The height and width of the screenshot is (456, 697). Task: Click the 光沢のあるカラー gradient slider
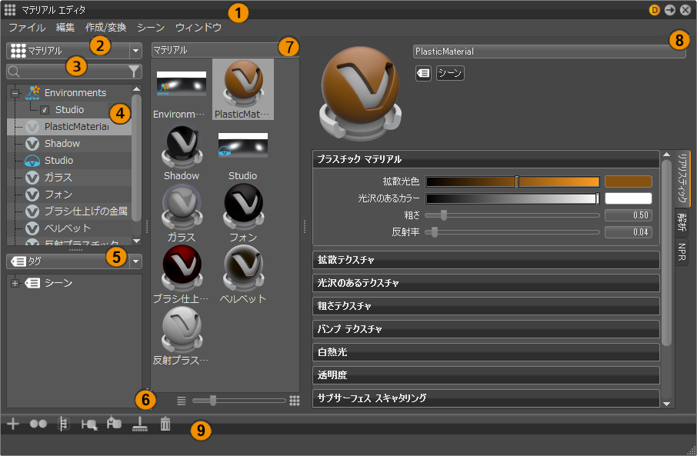[x=512, y=198]
